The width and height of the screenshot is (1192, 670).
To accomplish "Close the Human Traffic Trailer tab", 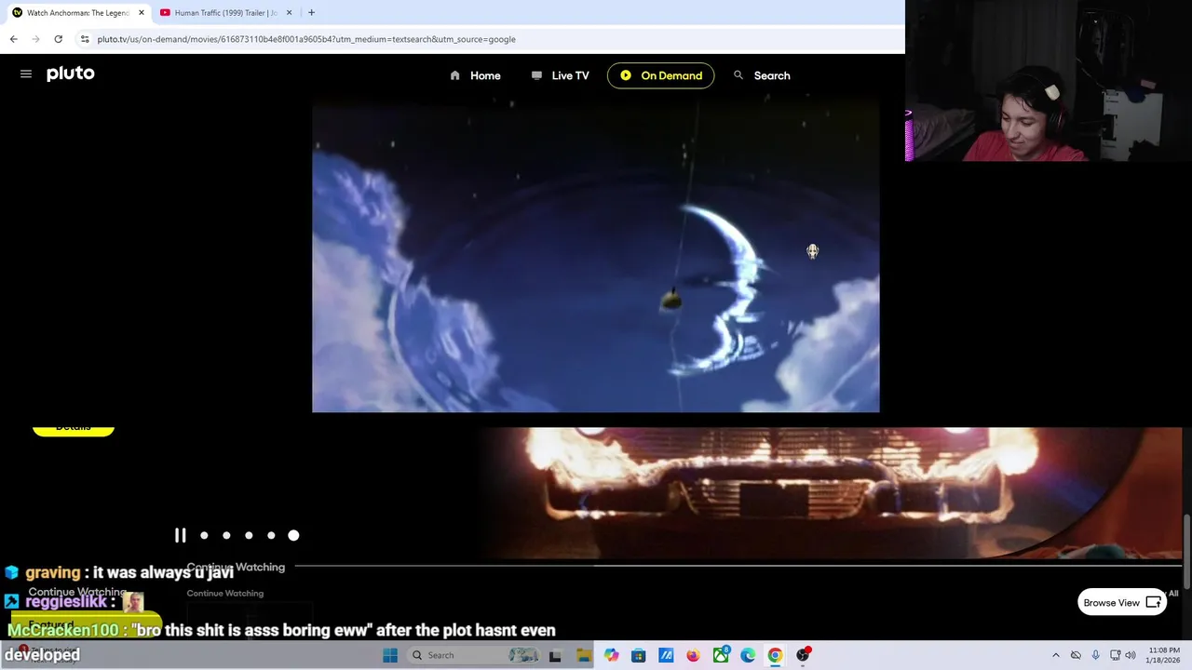I will click(x=289, y=13).
